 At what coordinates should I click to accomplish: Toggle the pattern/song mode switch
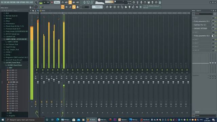click(41, 2)
